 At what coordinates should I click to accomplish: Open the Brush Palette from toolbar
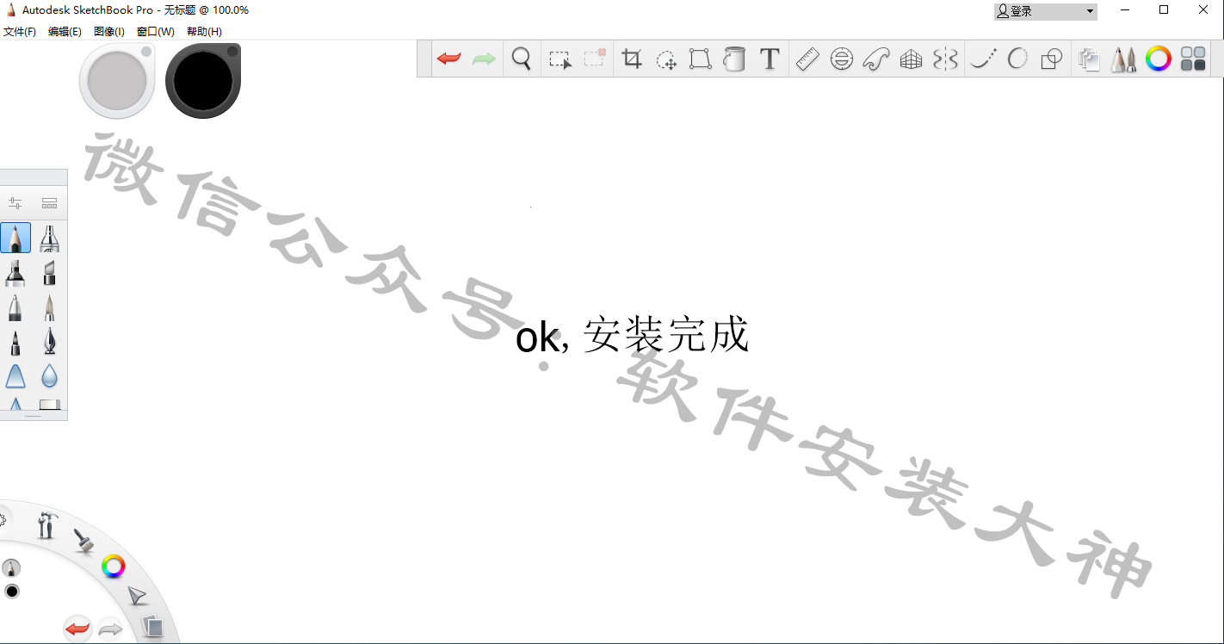[1123, 59]
